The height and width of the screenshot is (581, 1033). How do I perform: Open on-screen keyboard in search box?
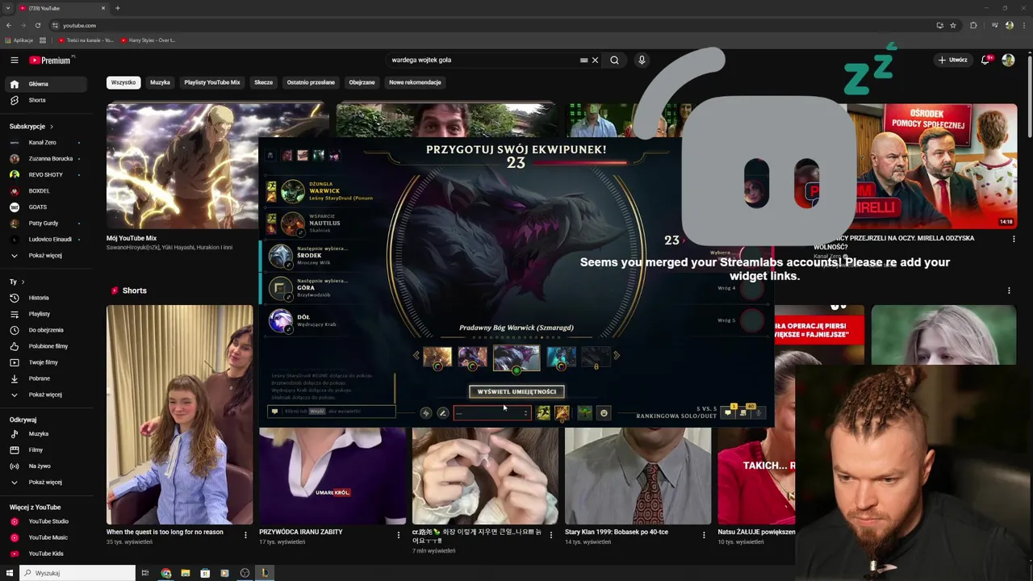(583, 60)
